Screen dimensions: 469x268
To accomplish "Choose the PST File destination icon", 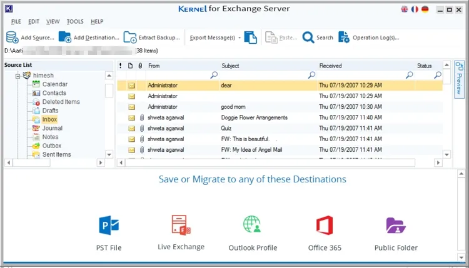I will (109, 225).
